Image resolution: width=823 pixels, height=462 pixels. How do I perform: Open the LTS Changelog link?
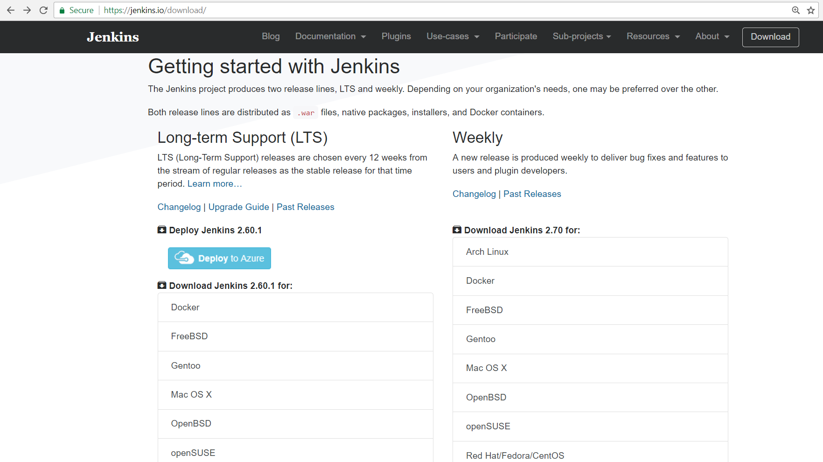pyautogui.click(x=179, y=207)
